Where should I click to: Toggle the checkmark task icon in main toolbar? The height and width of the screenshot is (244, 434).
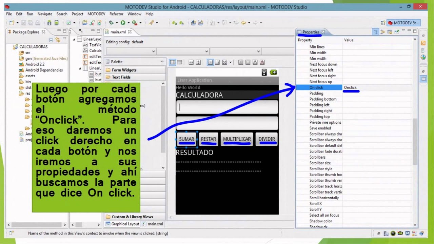[x=68, y=23]
